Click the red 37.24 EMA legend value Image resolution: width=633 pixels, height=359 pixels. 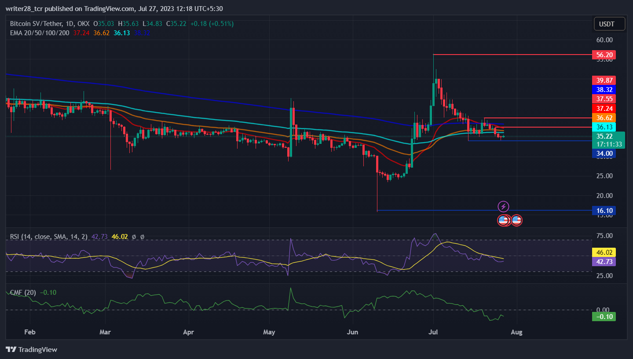81,33
